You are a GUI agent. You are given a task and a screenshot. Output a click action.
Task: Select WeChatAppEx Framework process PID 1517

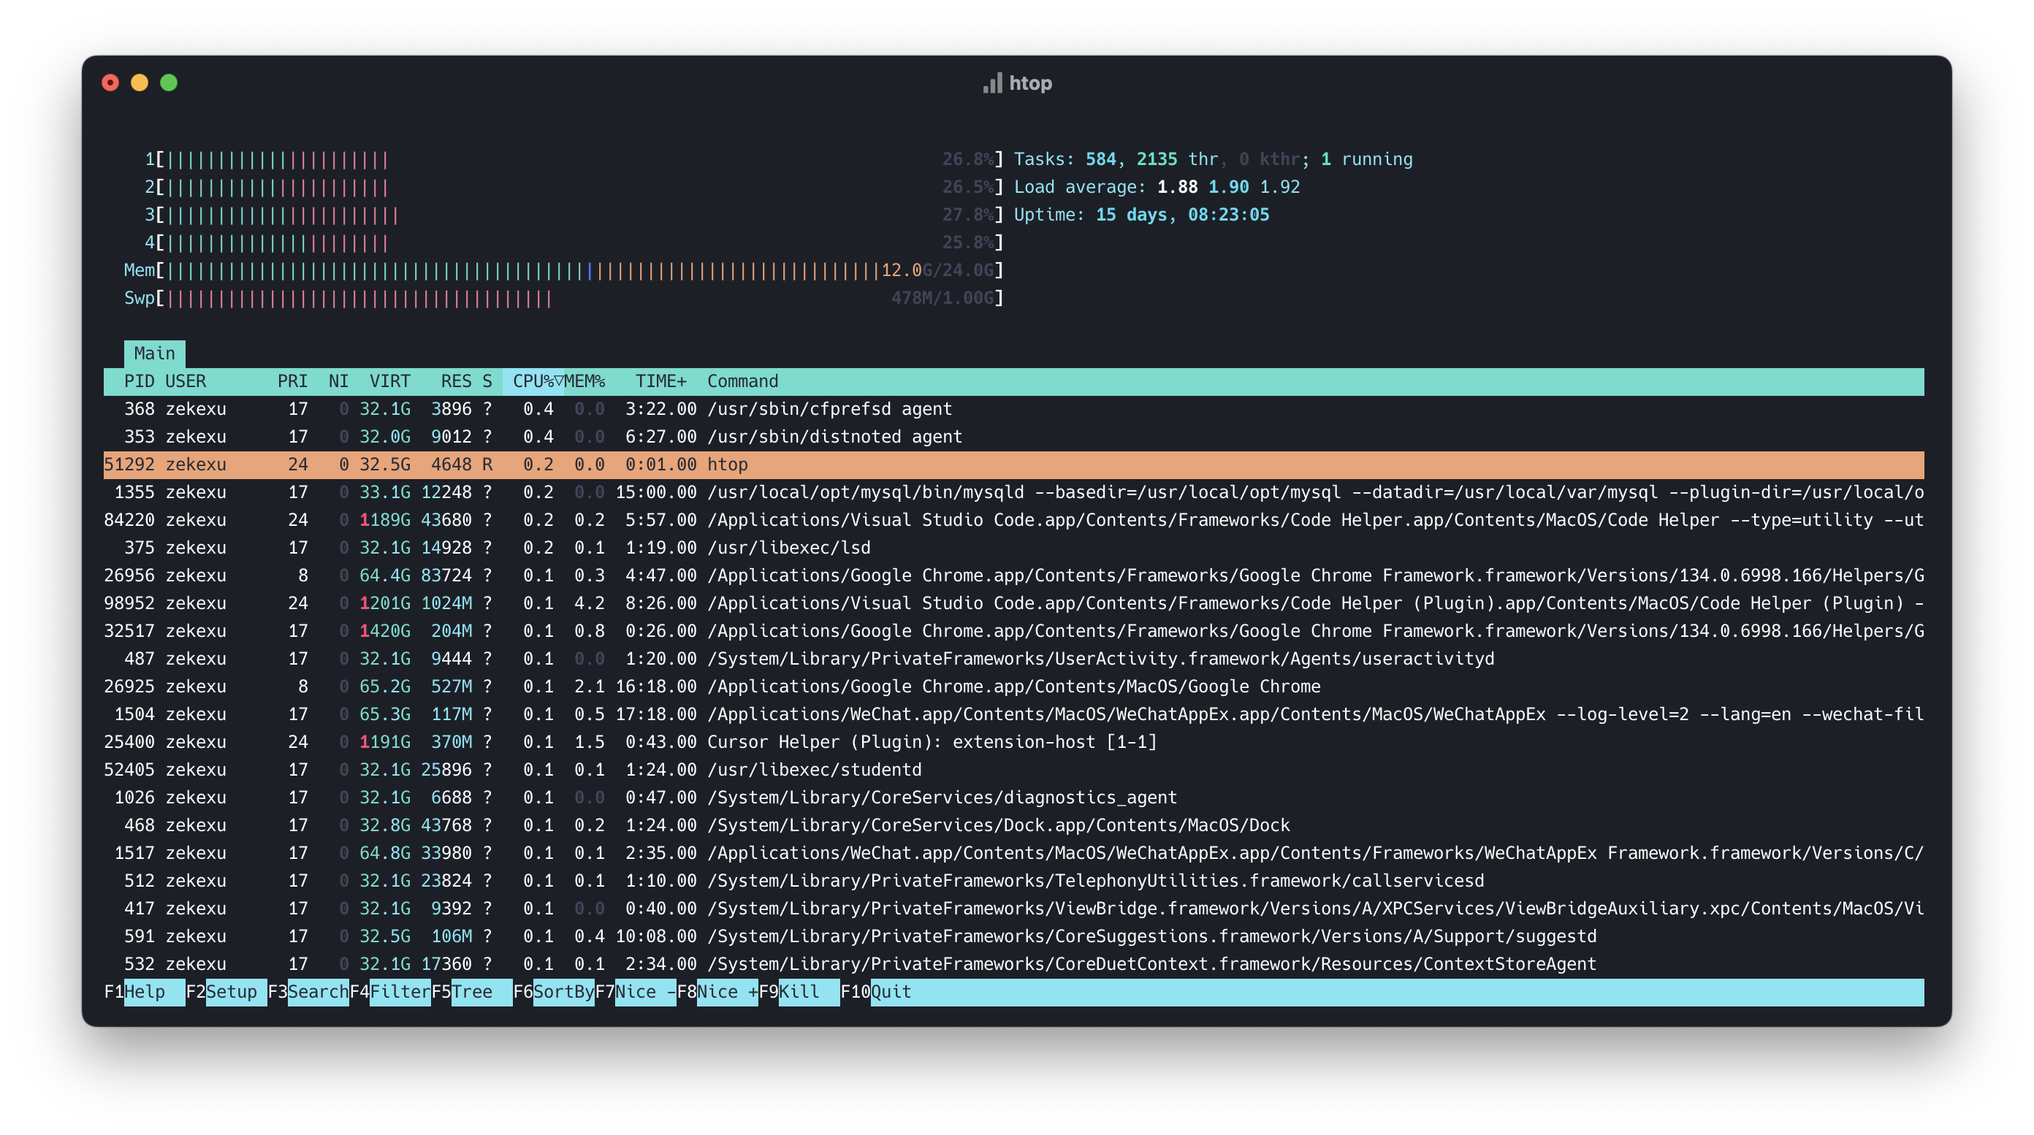1014,852
